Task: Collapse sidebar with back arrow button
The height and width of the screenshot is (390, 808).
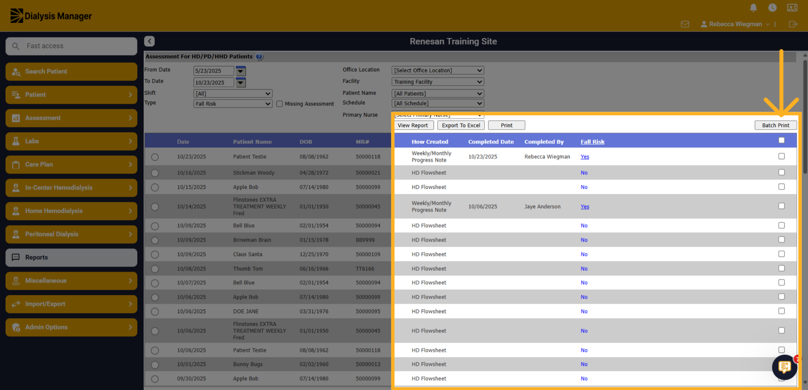Action: pos(149,41)
